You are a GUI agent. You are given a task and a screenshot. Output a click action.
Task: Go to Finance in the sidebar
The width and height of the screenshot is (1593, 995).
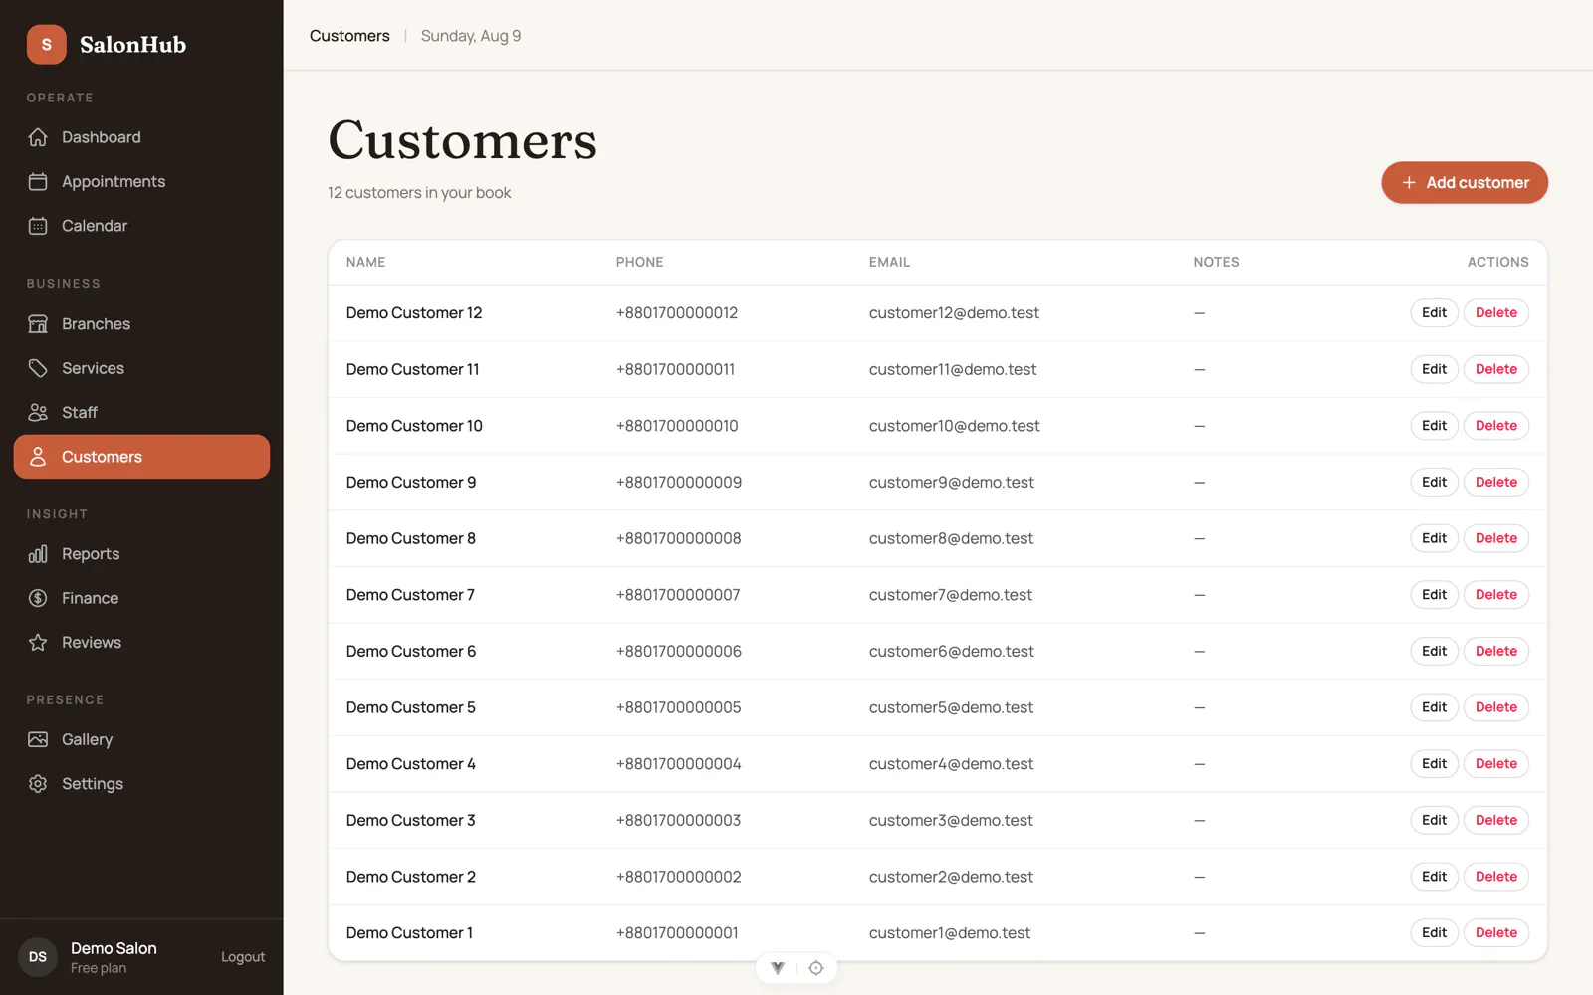click(x=141, y=598)
